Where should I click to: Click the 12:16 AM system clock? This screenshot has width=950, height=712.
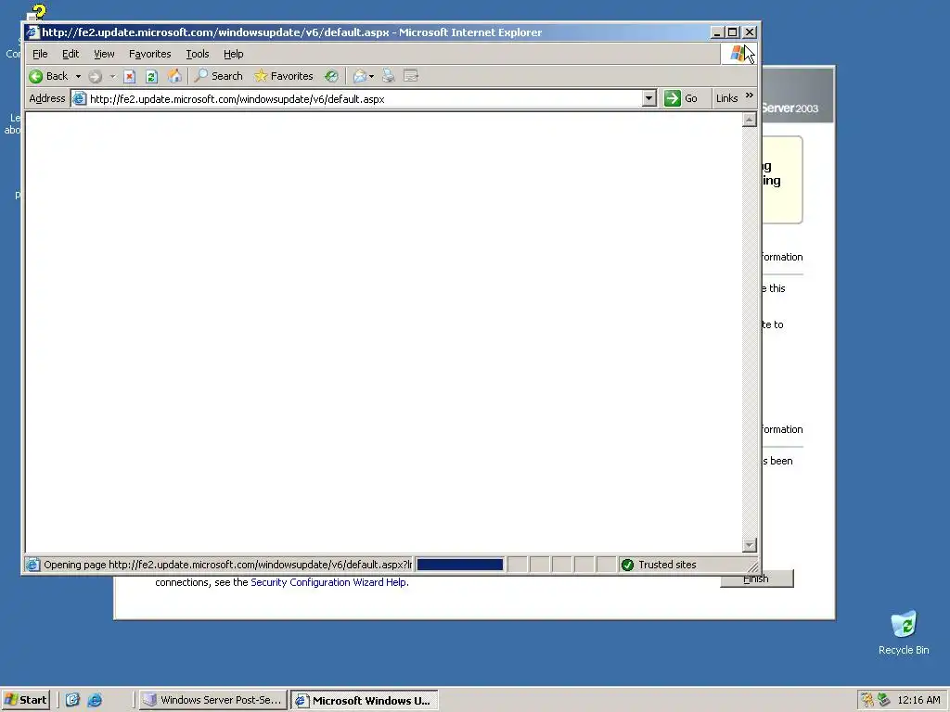tap(918, 700)
